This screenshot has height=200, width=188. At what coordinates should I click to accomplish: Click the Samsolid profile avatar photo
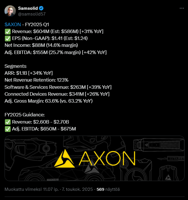point(10,11)
